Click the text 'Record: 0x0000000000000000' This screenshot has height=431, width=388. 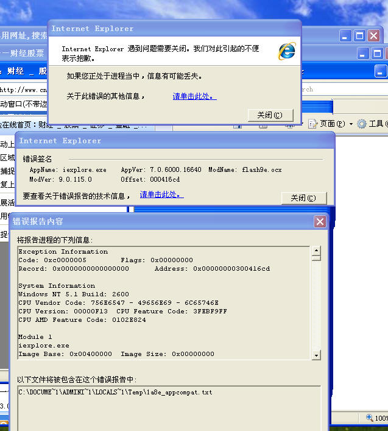tap(74, 269)
